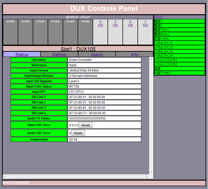Open slot 2 DUX105 link
208x189 pixels.
130,23
